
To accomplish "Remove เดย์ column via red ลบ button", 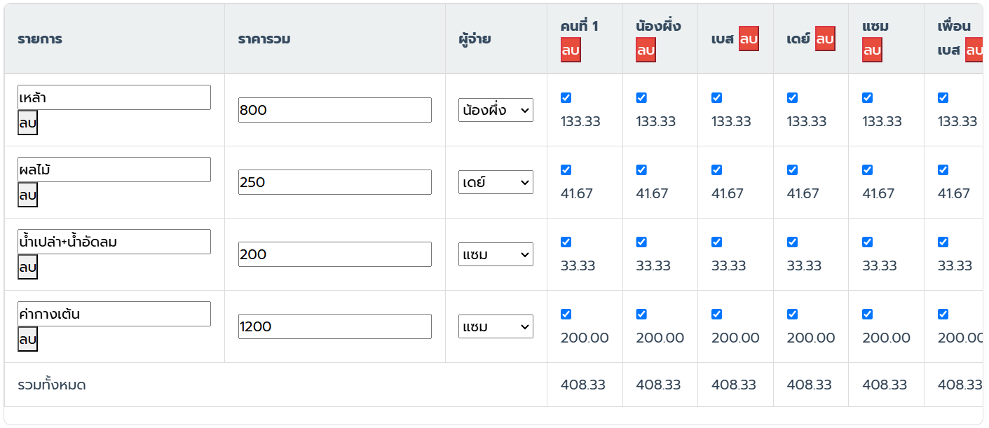I will pyautogui.click(x=824, y=39).
